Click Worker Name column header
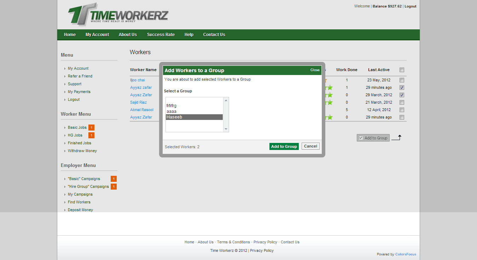The image size is (477, 260). [143, 70]
